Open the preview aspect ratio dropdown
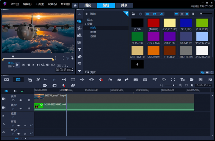215x141 pixels. tap(59, 65)
